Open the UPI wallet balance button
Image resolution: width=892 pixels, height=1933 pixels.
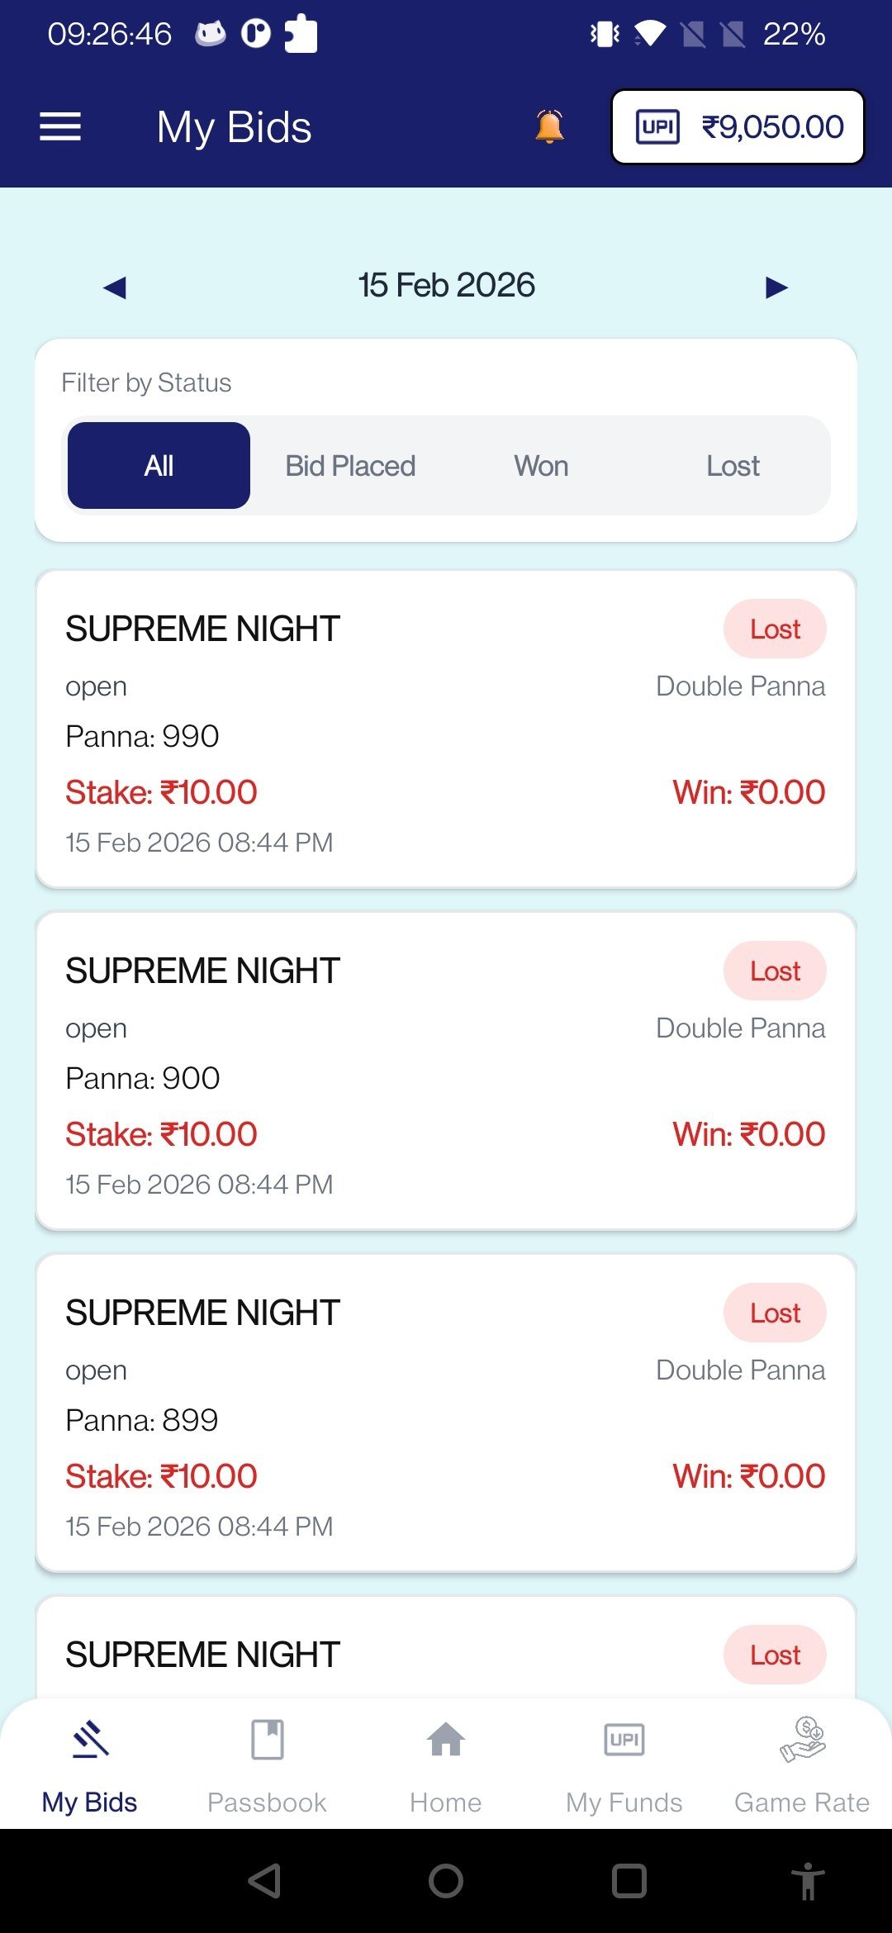pyautogui.click(x=738, y=127)
